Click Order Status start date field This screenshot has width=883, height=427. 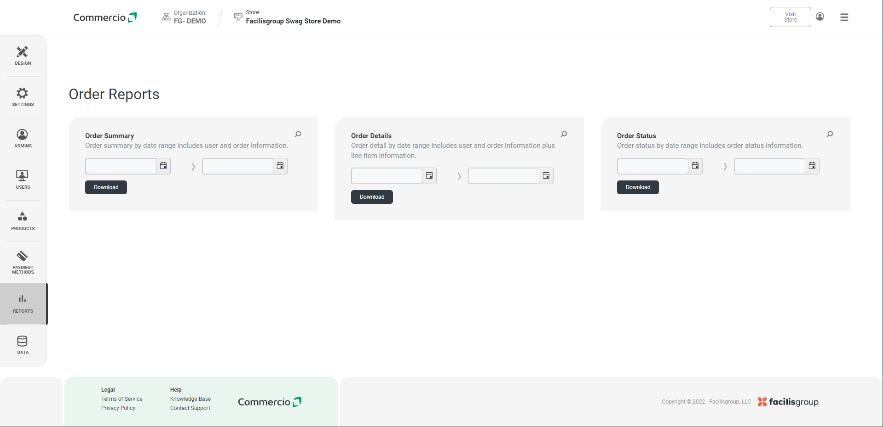coord(653,166)
